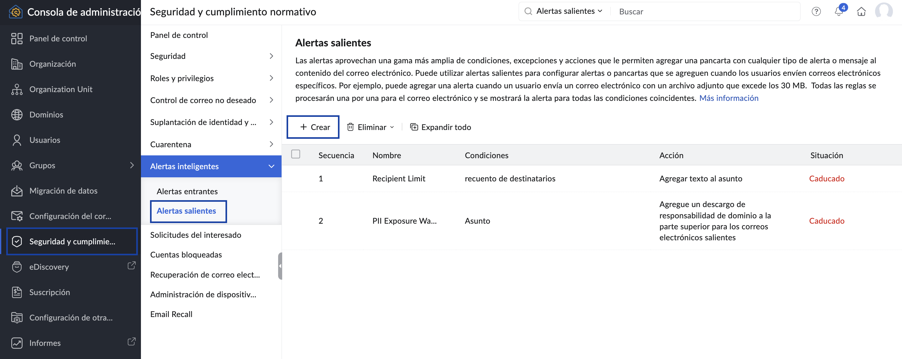Click the descargo de responsabilidad action cell

click(x=715, y=221)
